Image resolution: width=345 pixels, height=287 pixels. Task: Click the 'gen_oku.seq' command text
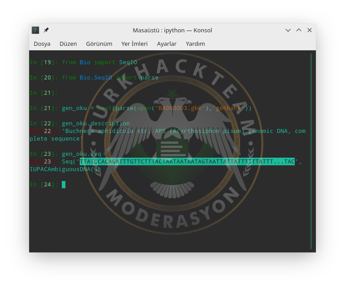[82, 154]
